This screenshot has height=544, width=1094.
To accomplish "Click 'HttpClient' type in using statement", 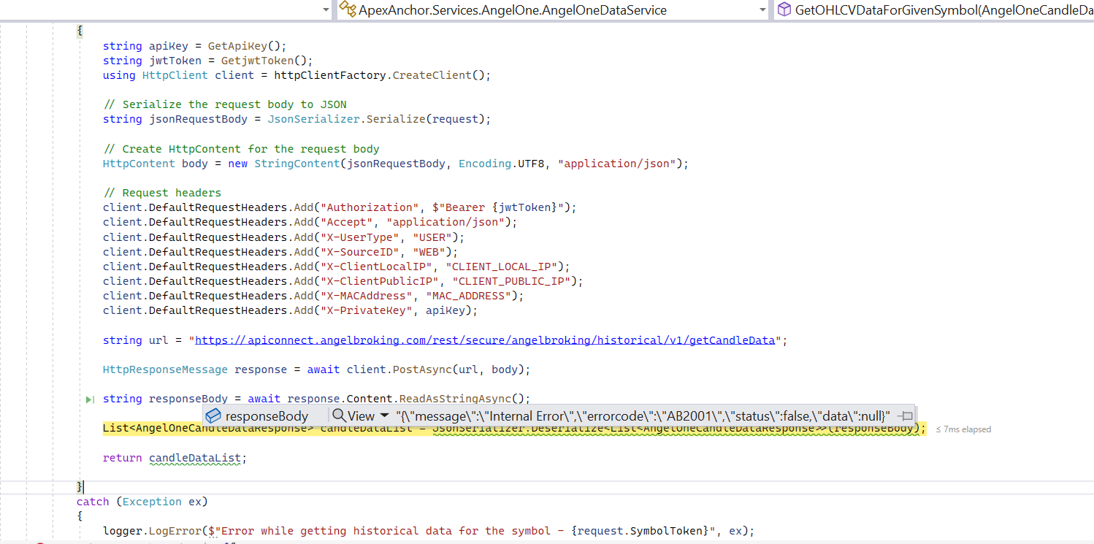I will pyautogui.click(x=175, y=75).
